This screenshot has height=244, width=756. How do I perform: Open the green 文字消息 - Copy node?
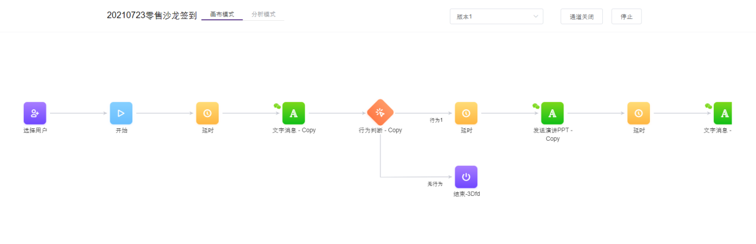pos(293,113)
